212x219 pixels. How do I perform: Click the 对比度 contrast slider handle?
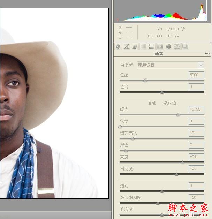[x=176, y=174]
